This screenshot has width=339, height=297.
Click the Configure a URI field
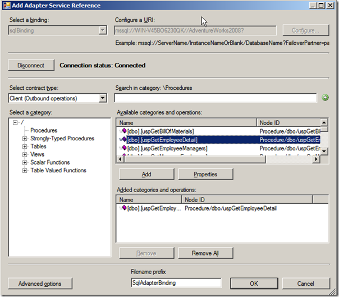coord(195,30)
